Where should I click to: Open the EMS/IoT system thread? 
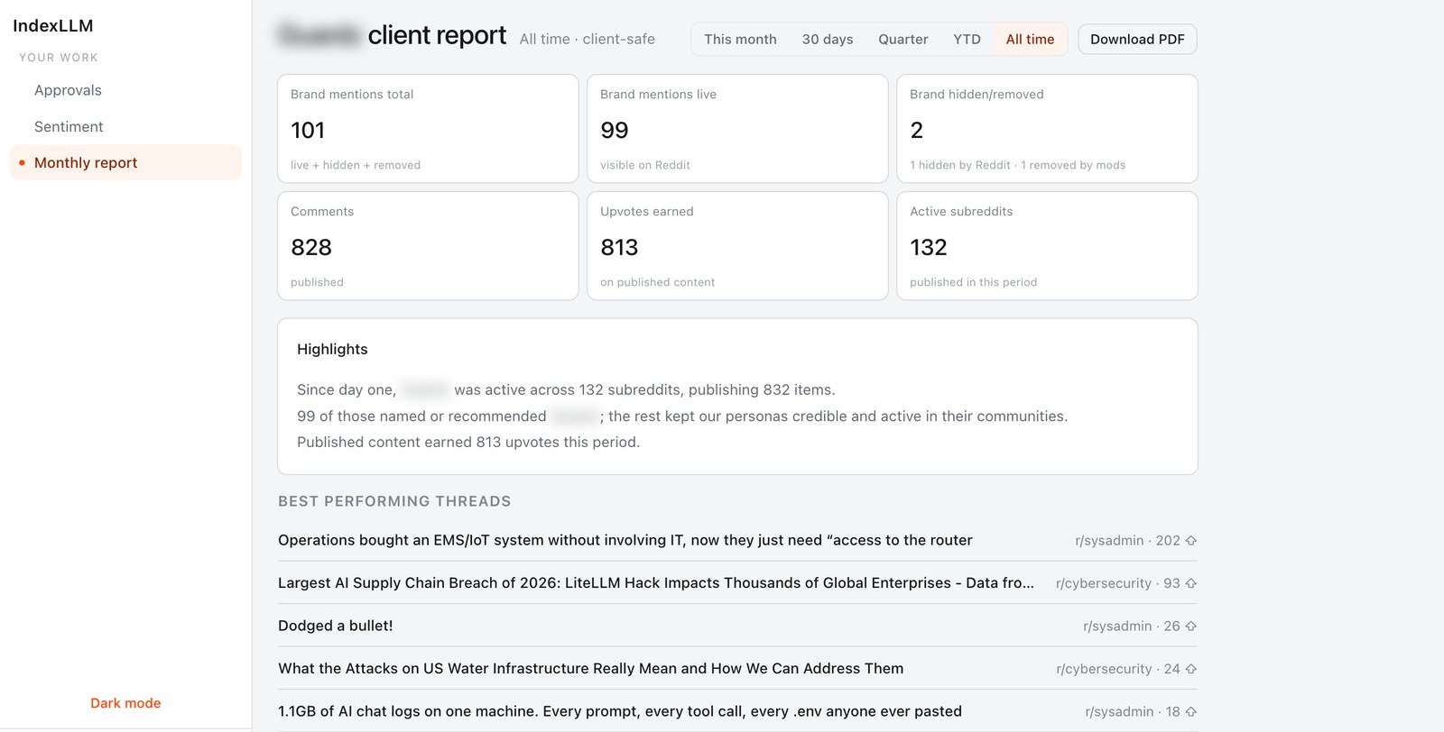(x=625, y=540)
